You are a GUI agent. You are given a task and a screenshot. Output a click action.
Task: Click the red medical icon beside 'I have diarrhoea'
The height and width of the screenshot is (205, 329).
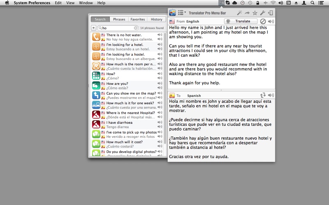[96, 125]
